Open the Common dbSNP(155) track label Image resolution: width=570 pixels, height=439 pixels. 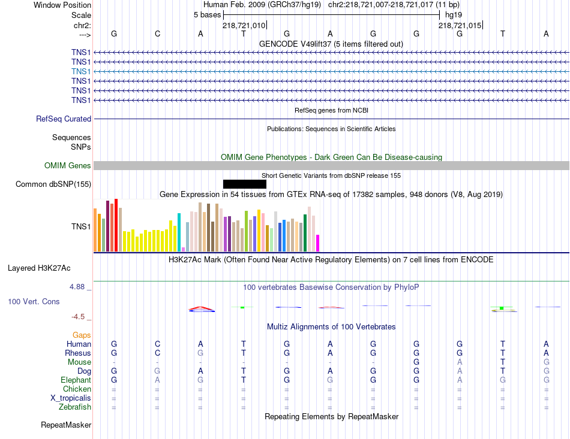pos(53,184)
